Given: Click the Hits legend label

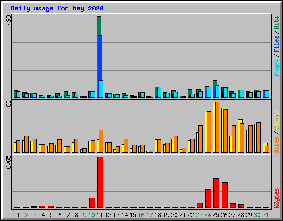Looking at the screenshot, I should click(x=276, y=23).
